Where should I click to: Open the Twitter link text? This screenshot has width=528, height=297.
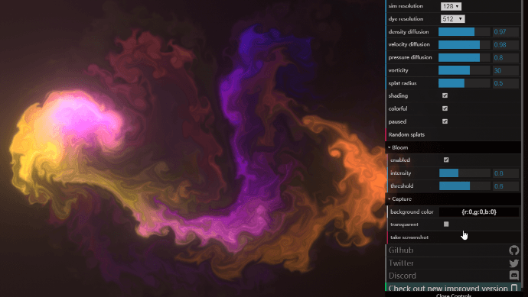click(x=401, y=263)
